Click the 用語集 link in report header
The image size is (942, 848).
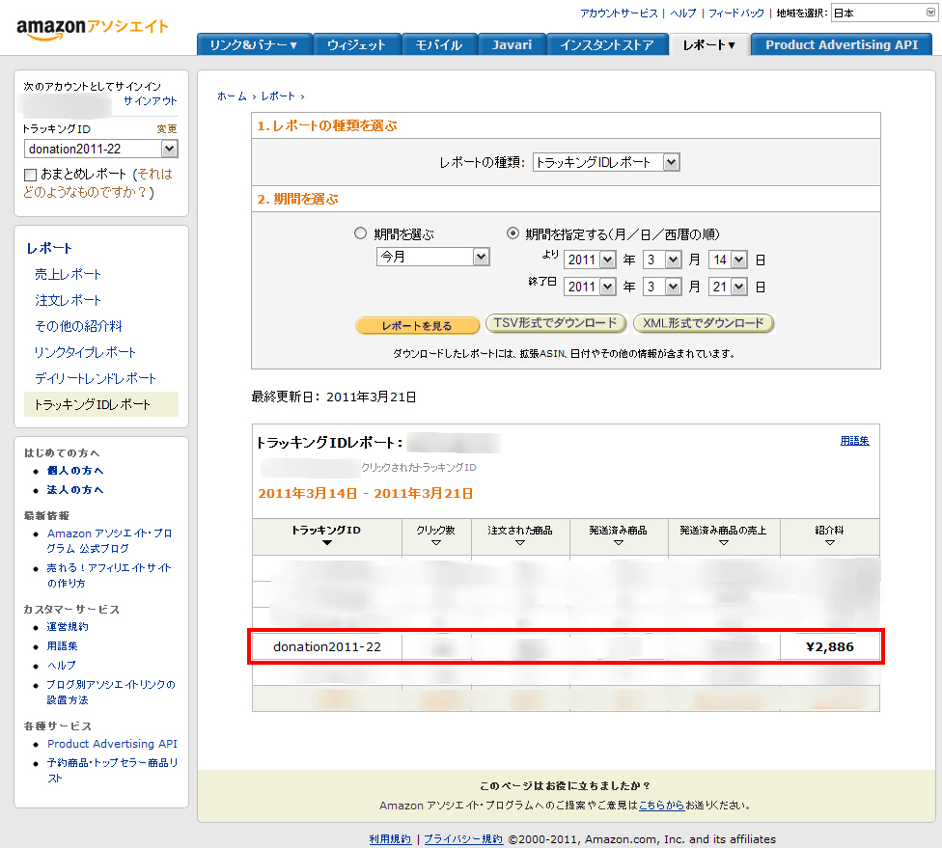point(854,441)
